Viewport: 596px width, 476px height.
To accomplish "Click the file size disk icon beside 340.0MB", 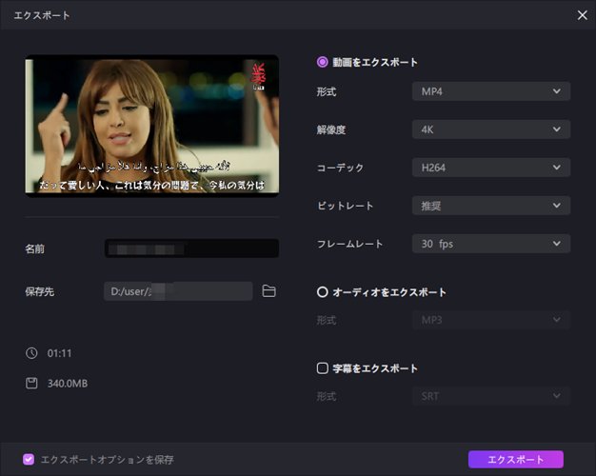I will pos(31,384).
